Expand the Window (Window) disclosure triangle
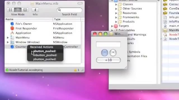 click(x=8, y=42)
